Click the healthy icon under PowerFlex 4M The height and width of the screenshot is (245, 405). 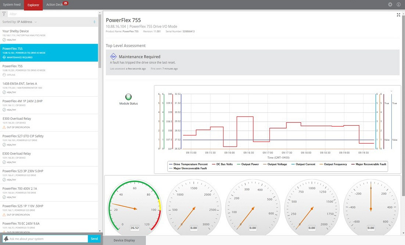click(x=4, y=110)
